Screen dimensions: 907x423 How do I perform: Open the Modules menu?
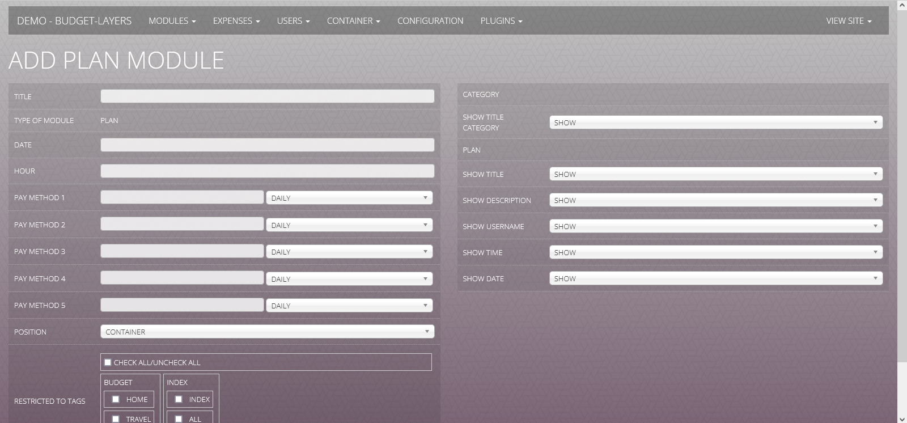pyautogui.click(x=172, y=21)
